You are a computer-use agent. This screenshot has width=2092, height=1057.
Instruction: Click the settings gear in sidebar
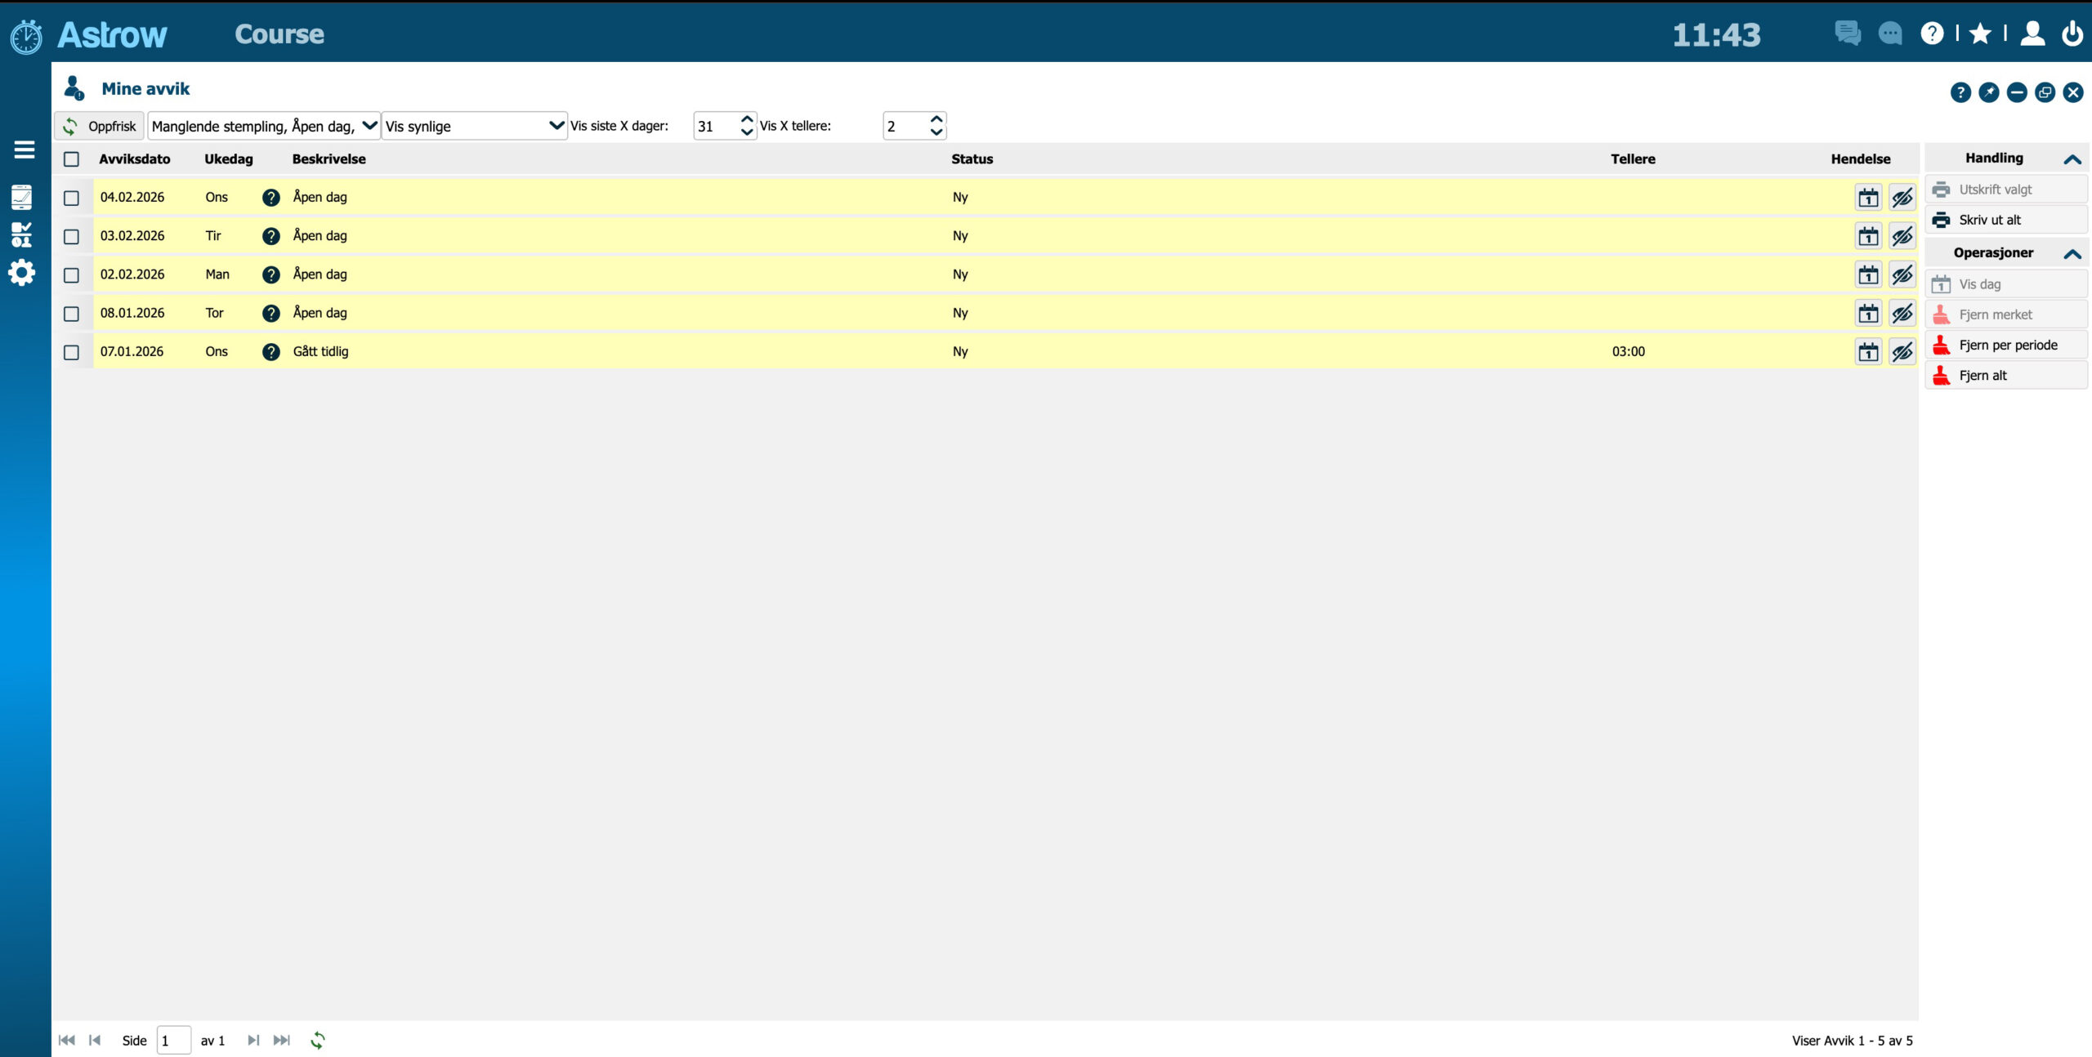coord(22,273)
